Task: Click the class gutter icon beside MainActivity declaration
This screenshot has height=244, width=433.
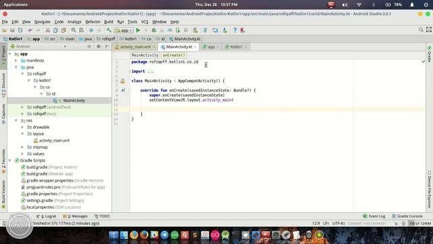Action: (123, 81)
